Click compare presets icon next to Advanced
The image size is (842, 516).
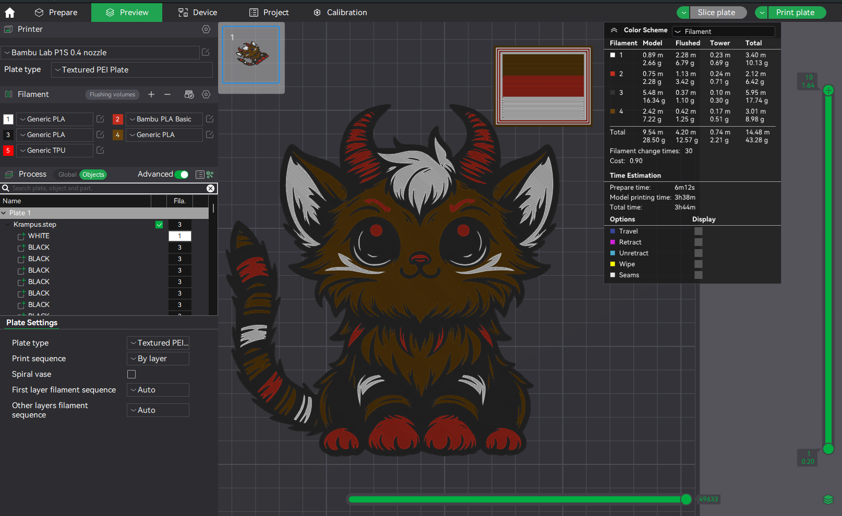tap(210, 175)
